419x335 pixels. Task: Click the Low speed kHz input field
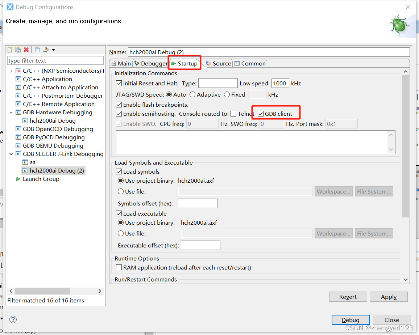(280, 84)
